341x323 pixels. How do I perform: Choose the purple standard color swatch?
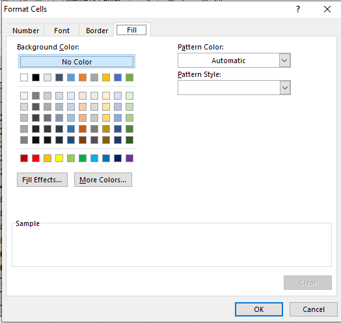point(130,158)
